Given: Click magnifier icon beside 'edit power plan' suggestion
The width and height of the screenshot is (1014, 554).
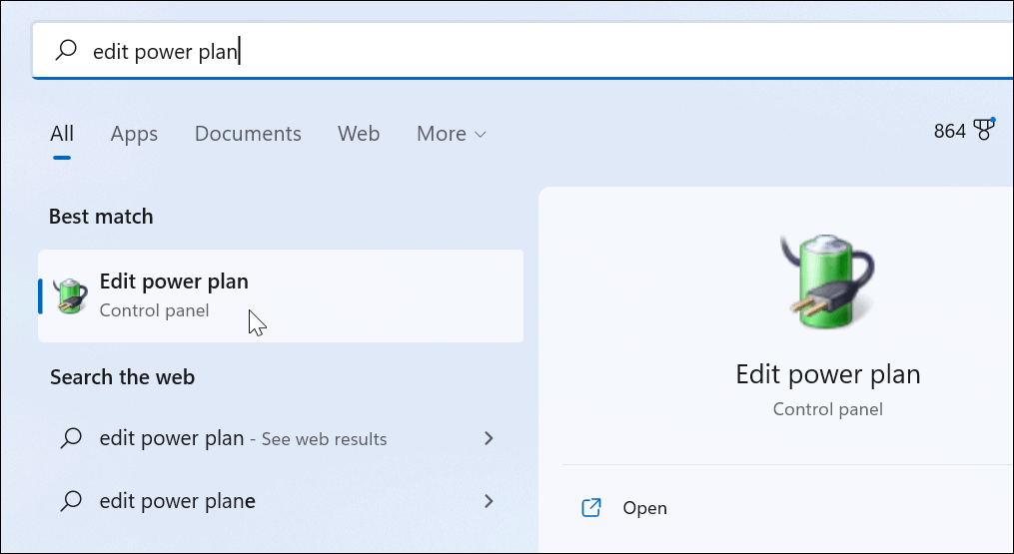Looking at the screenshot, I should point(71,438).
